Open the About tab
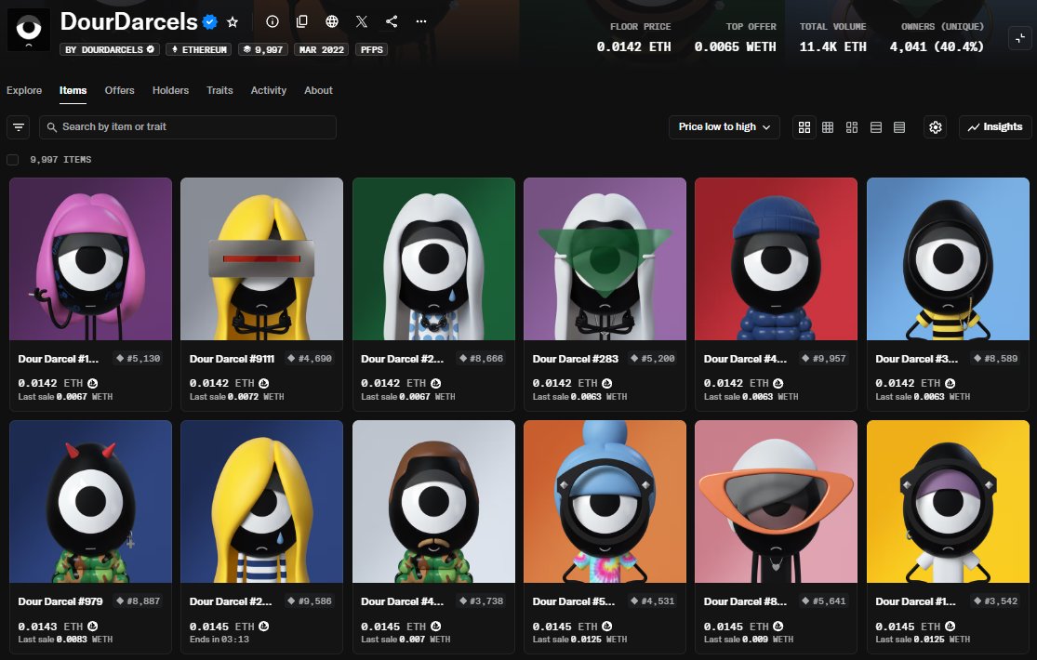The width and height of the screenshot is (1037, 660). (318, 90)
